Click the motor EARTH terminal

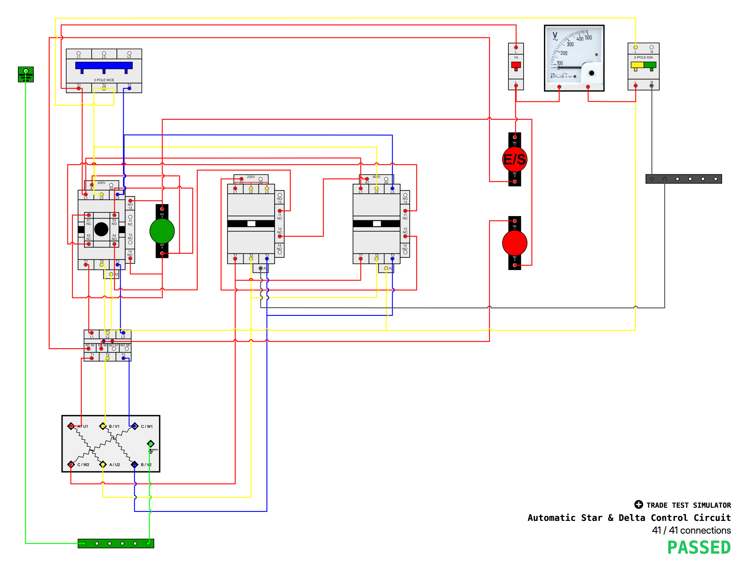coord(151,443)
